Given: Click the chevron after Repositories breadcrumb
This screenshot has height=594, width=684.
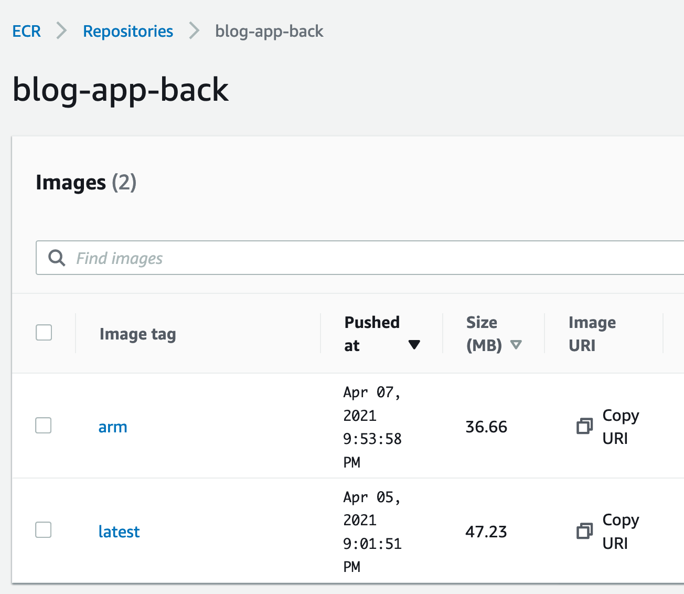Looking at the screenshot, I should [194, 31].
